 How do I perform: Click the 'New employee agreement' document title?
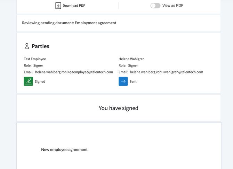[64, 150]
